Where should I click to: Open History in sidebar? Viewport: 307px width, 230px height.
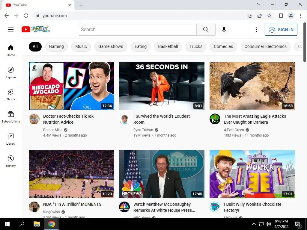(x=11, y=161)
